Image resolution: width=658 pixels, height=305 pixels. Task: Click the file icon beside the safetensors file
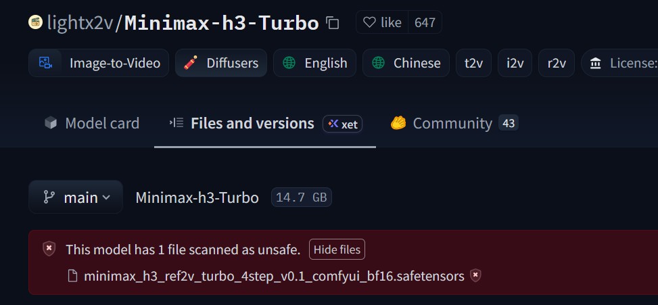pos(72,276)
